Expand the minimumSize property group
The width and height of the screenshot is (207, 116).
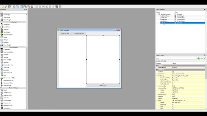157,86
